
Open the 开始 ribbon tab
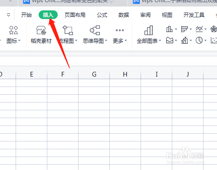click(26, 15)
